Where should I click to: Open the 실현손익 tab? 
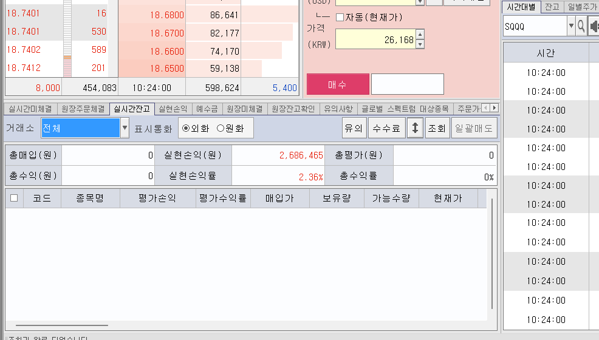coord(173,109)
